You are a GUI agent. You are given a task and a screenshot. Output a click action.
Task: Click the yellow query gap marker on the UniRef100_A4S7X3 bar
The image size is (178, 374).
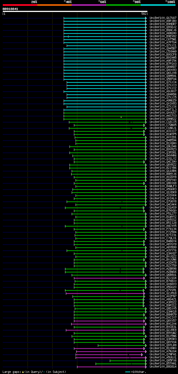[x=121, y=117]
